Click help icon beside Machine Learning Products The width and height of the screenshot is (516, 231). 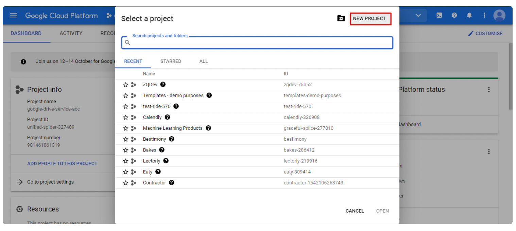208,128
